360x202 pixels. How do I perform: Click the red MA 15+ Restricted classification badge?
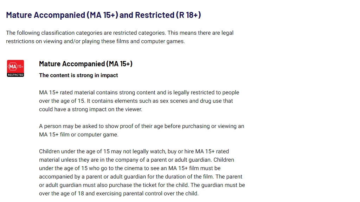(15, 68)
